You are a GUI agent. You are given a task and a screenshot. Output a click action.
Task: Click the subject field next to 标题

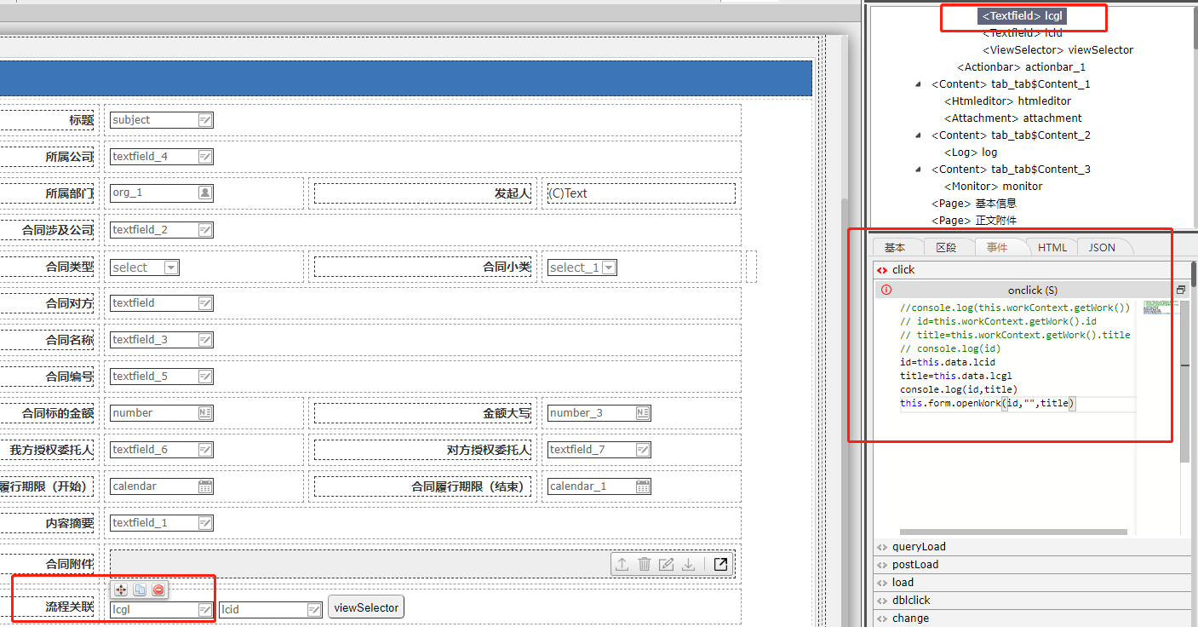pos(162,120)
